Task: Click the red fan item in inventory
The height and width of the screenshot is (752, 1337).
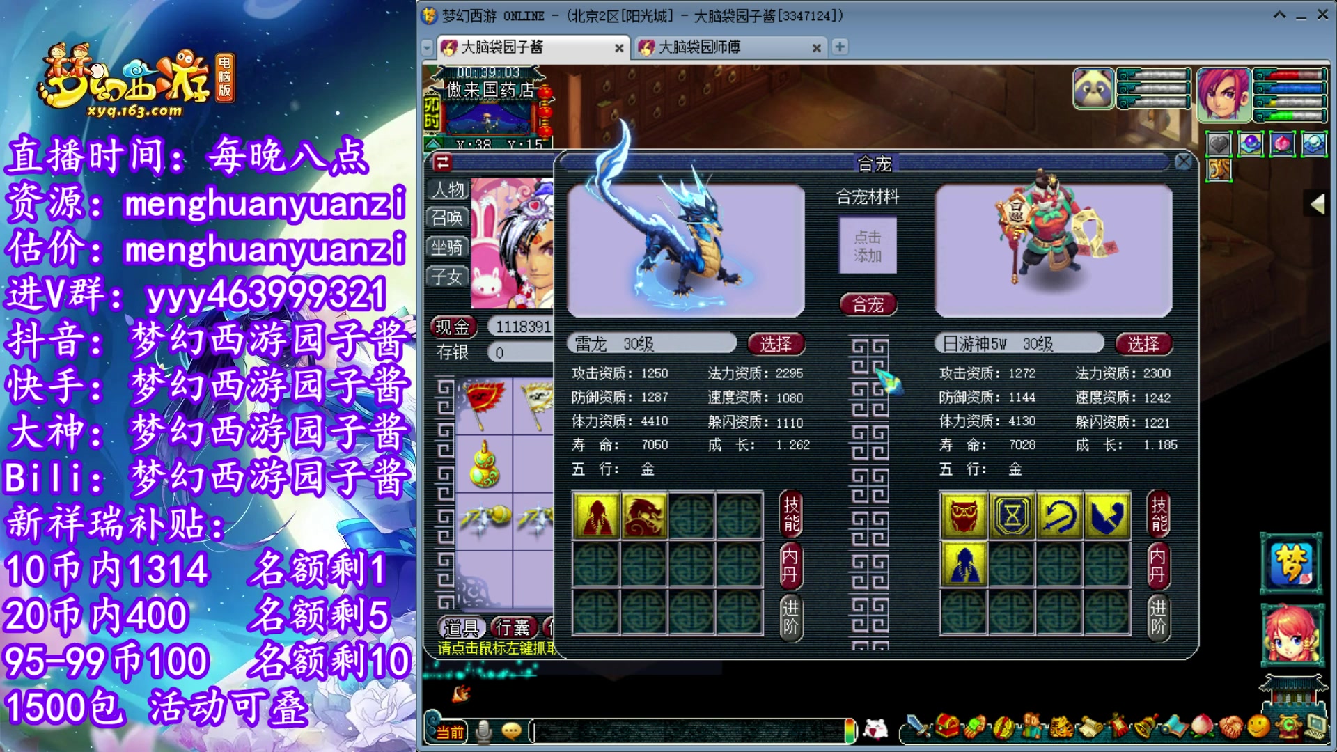Action: [x=483, y=404]
